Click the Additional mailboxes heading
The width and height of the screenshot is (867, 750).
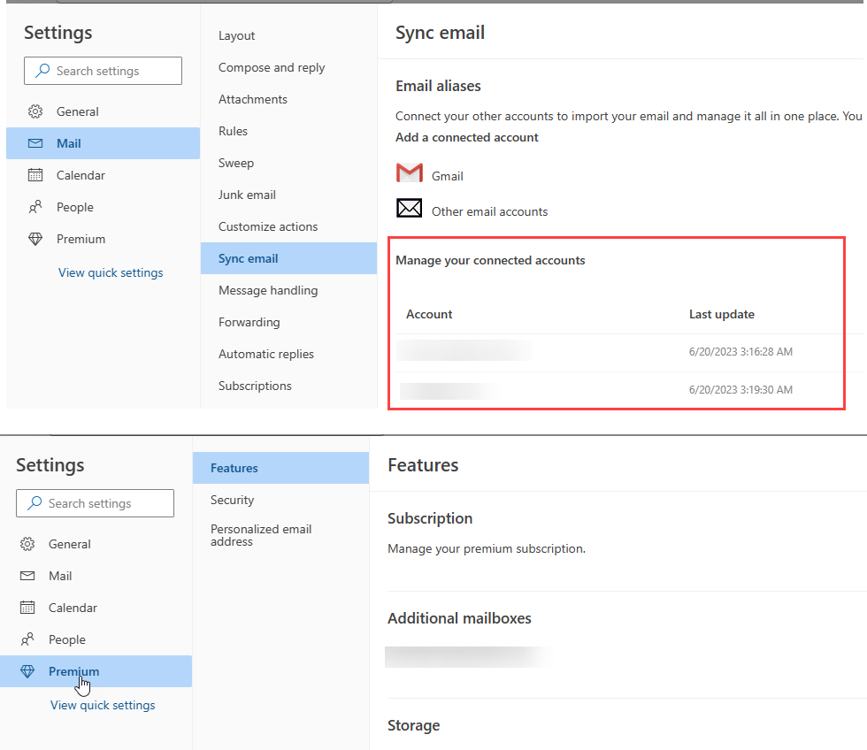[x=459, y=618]
